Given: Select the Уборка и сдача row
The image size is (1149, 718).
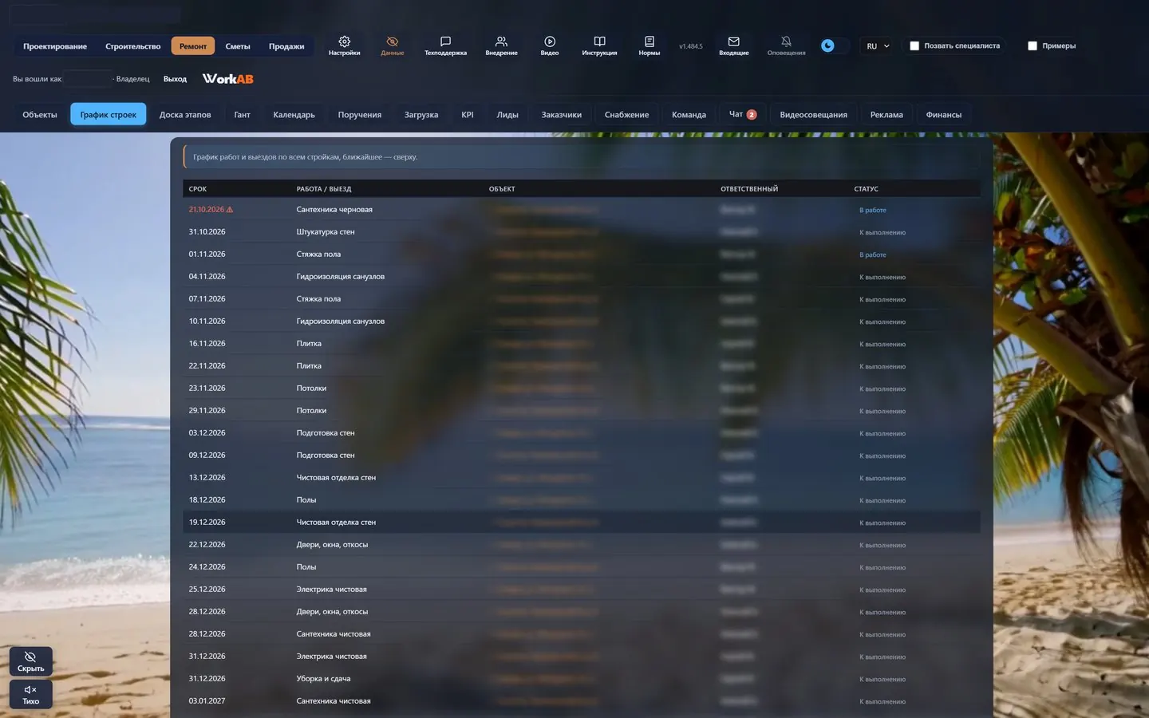Looking at the screenshot, I should point(582,679).
